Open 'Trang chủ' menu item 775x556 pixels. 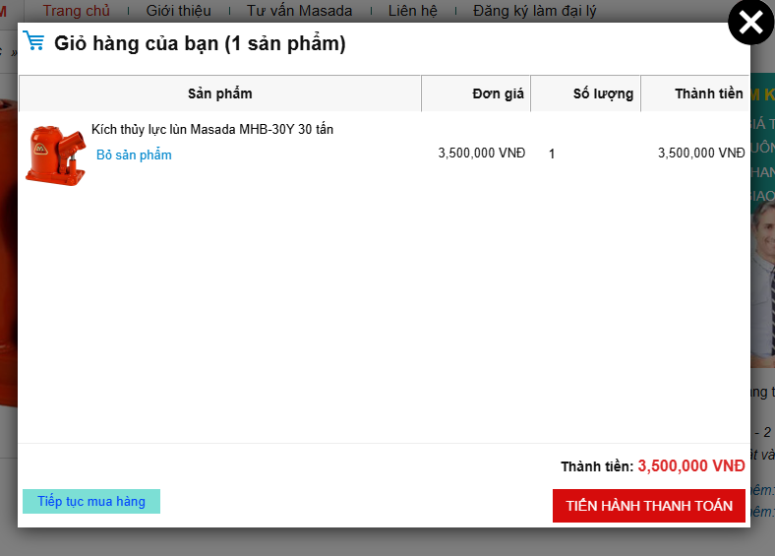(76, 11)
